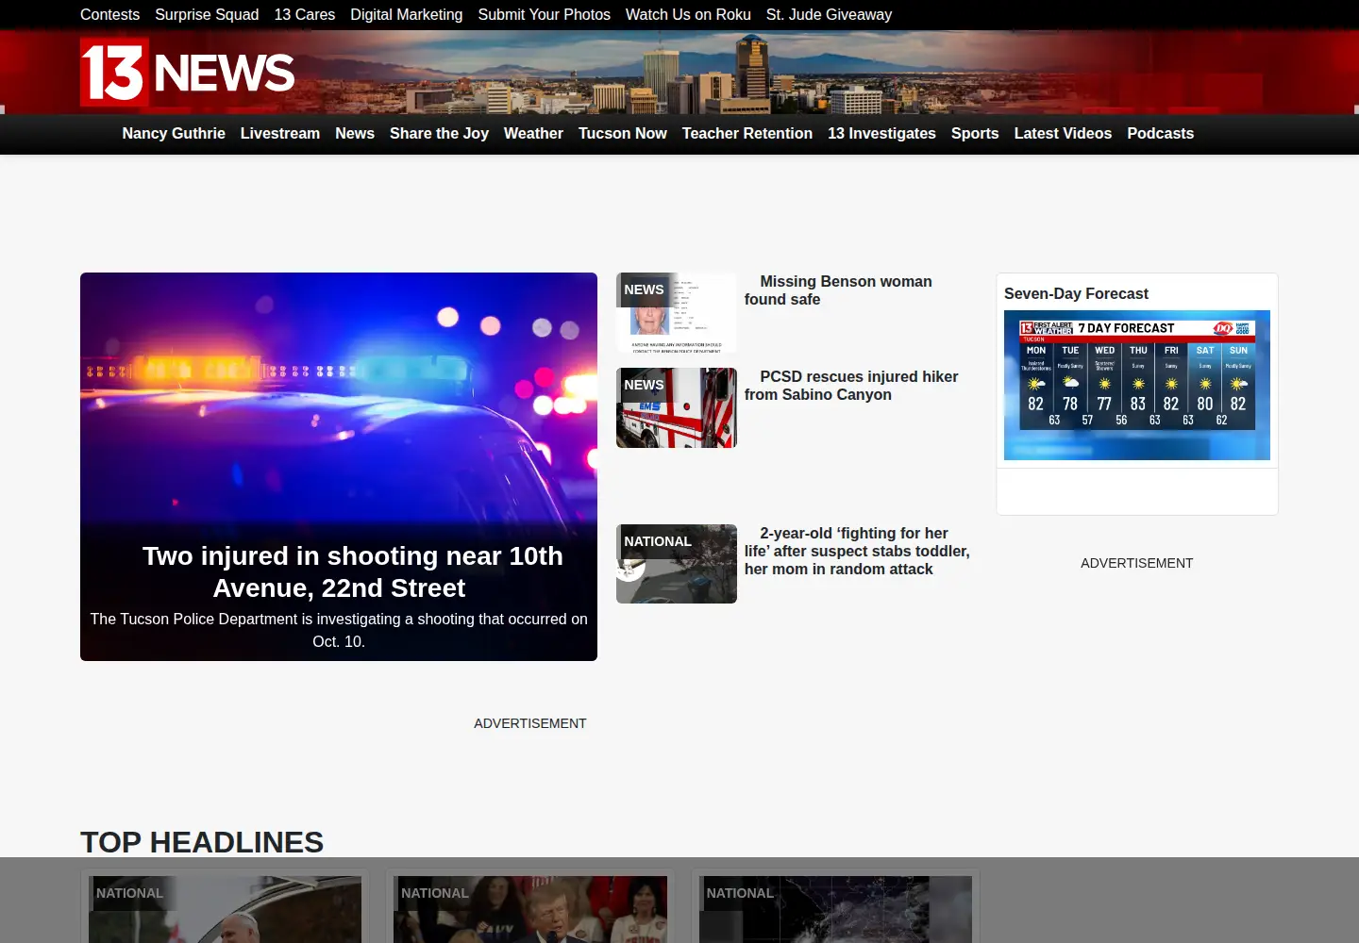Open the shooting near 10th Avenue headline
Image resolution: width=1359 pixels, height=943 pixels.
coord(353,571)
